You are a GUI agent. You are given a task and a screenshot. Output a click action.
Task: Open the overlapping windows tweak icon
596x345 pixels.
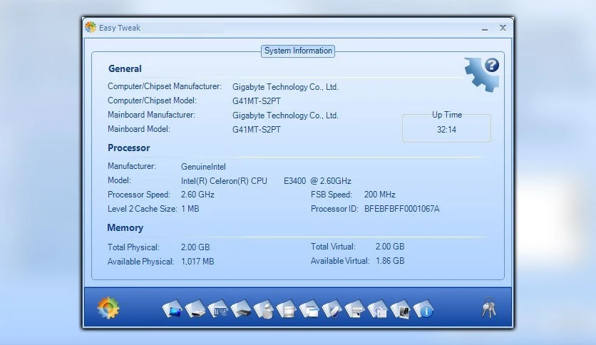tap(309, 309)
